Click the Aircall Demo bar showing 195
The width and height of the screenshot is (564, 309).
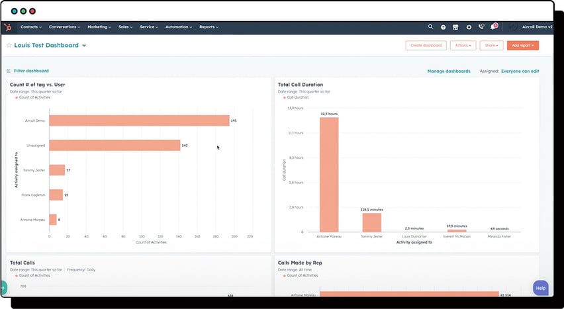point(139,120)
